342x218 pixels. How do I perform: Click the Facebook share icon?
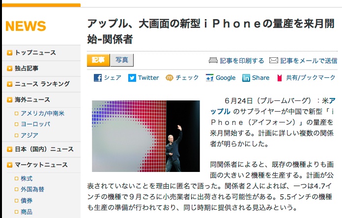pyautogui.click(x=98, y=78)
